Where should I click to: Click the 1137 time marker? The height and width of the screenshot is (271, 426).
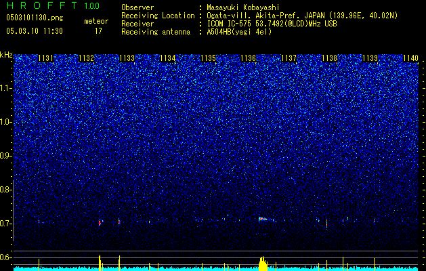click(289, 58)
